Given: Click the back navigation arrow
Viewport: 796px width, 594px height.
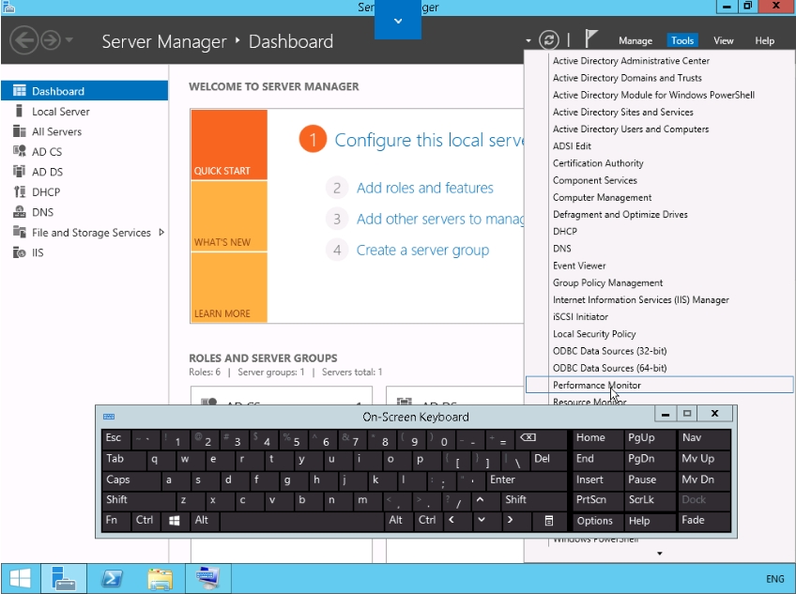Looking at the screenshot, I should coord(23,40).
